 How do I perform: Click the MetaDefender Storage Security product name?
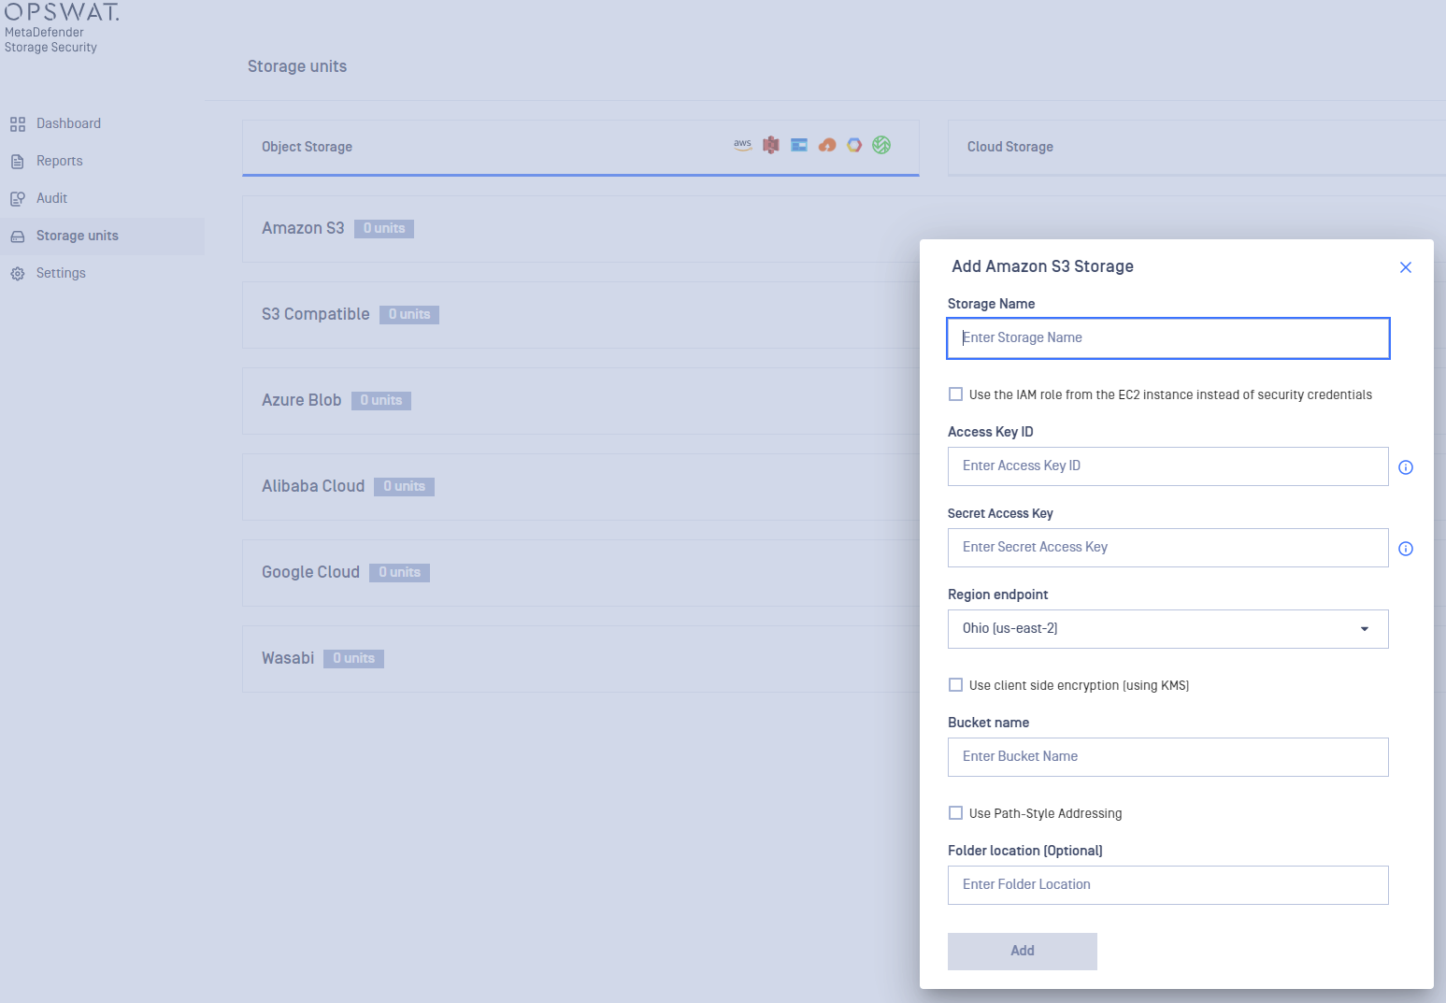(50, 40)
